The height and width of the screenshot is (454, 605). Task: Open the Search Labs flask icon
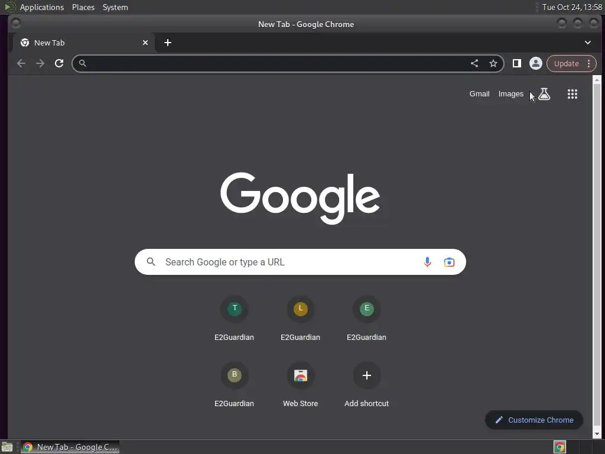coord(544,94)
